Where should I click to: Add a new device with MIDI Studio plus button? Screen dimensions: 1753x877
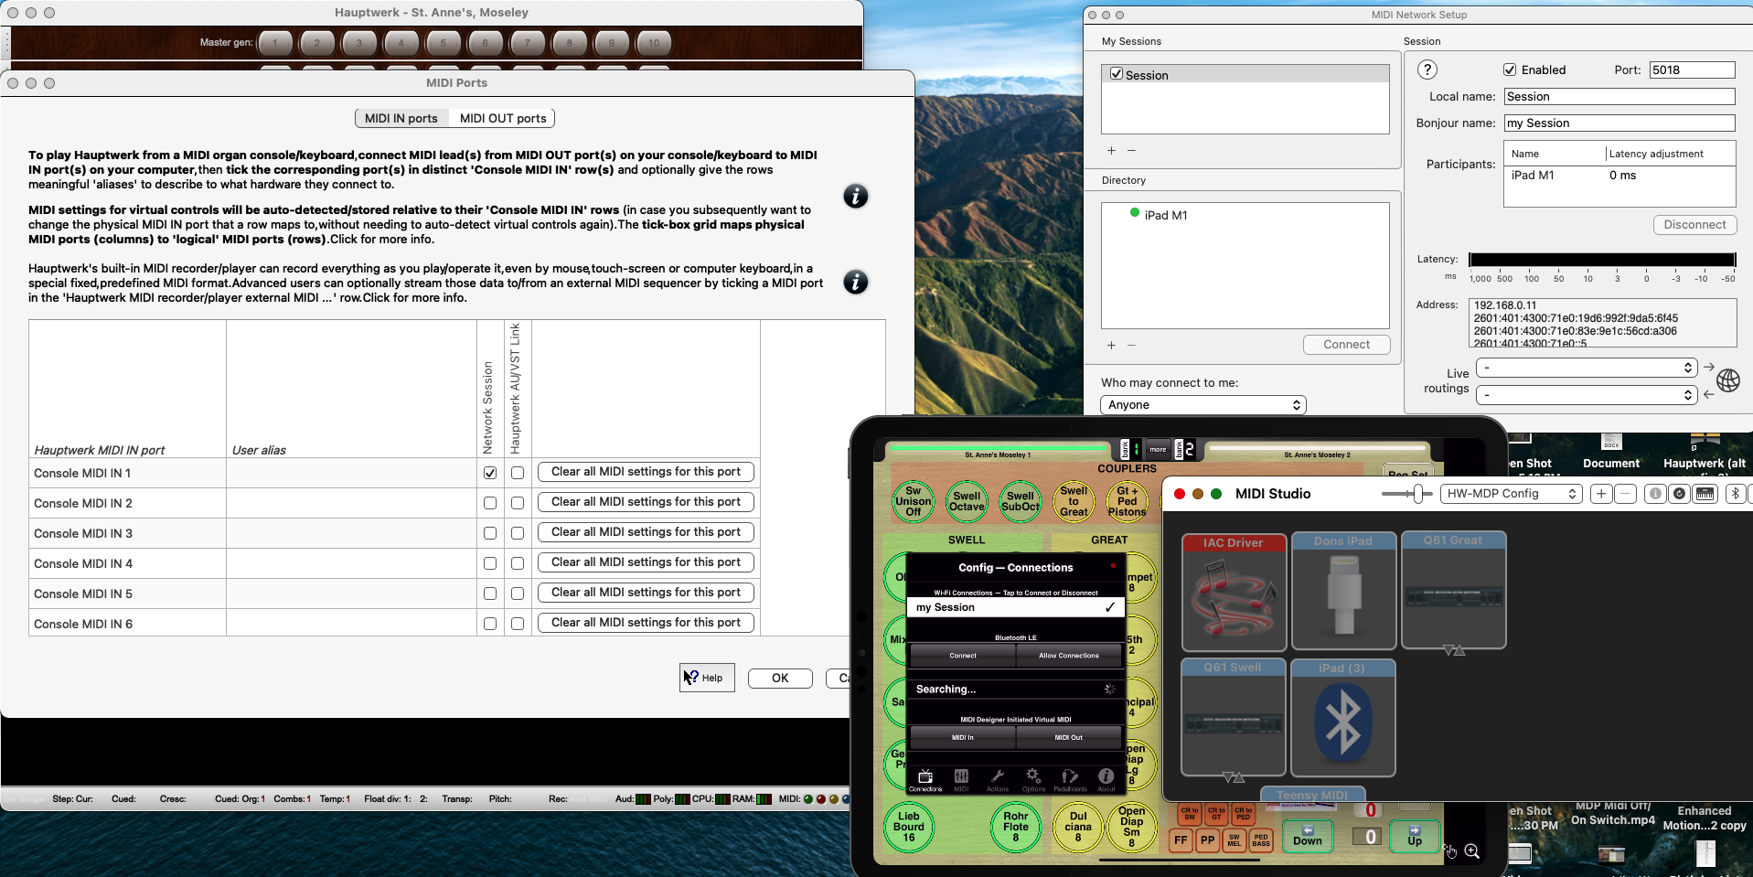pyautogui.click(x=1601, y=494)
